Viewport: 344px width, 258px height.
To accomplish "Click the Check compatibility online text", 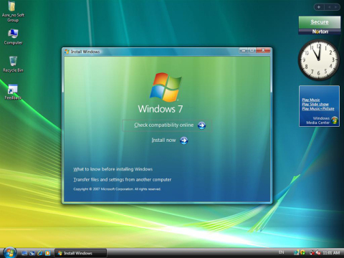I will pos(164,125).
